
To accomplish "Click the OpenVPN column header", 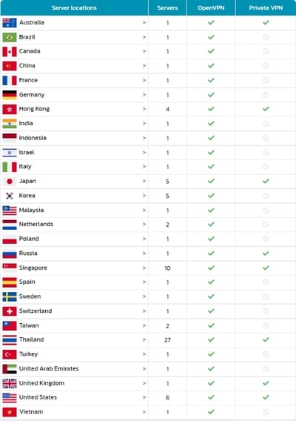I will [x=211, y=8].
